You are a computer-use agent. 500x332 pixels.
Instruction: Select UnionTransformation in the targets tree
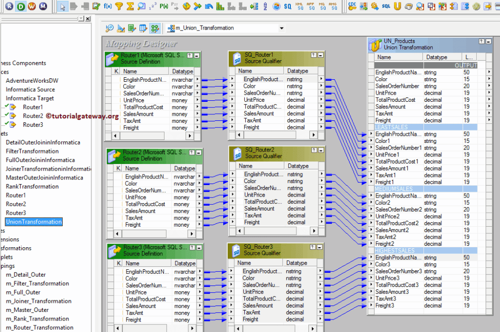pos(34,222)
